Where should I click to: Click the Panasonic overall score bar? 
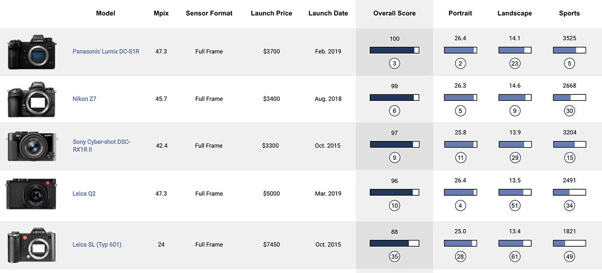(x=394, y=50)
